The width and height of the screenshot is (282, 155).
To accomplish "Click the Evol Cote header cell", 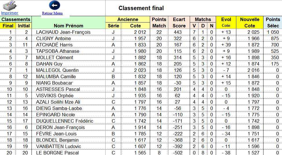I will click(x=226, y=23).
